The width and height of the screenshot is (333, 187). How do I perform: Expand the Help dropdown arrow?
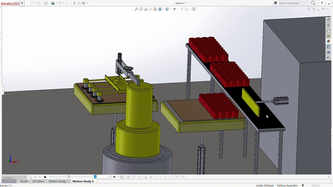(x=325, y=3)
